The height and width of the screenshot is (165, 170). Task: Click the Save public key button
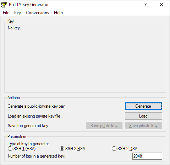104,126
